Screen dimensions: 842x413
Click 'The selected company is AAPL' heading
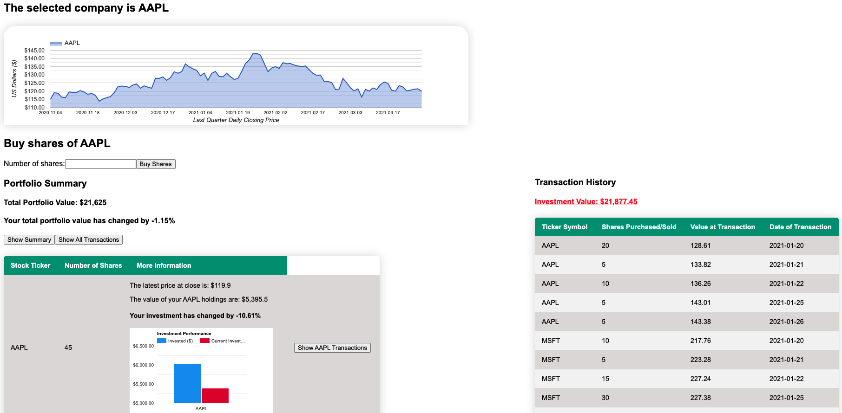click(x=86, y=8)
